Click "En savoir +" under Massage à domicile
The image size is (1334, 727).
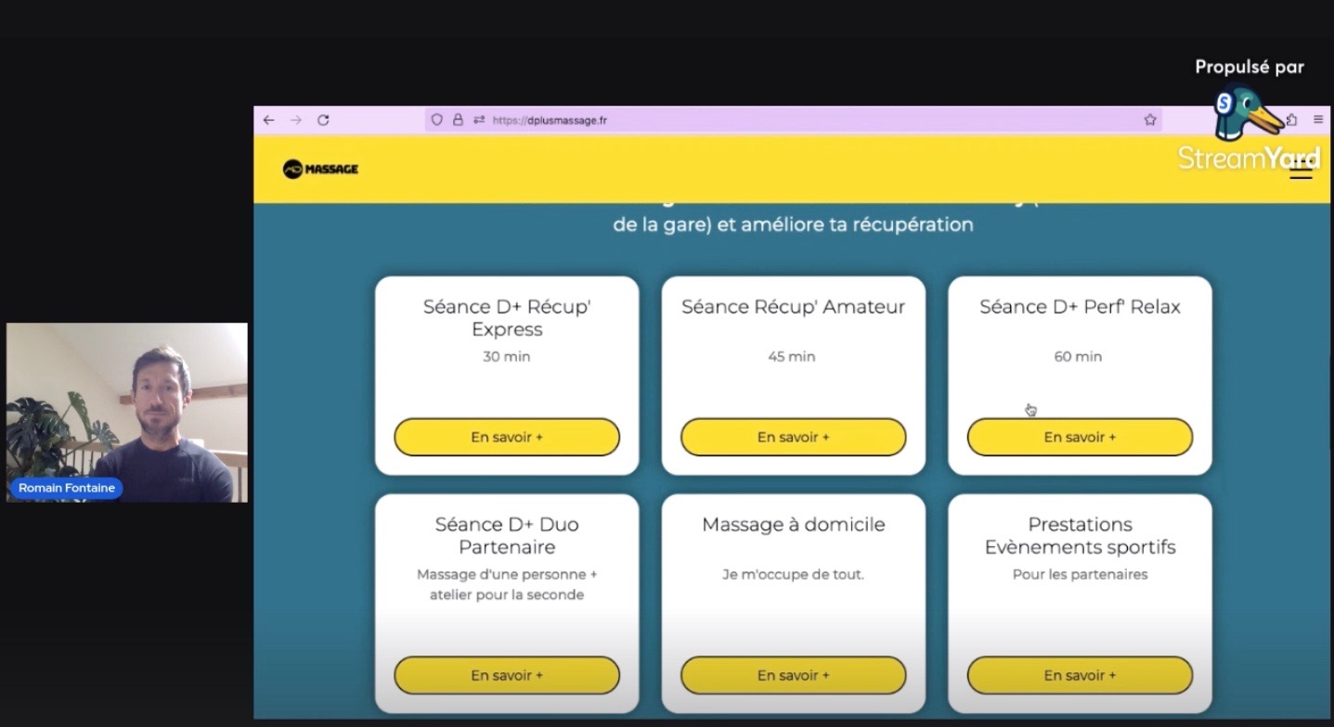point(793,675)
